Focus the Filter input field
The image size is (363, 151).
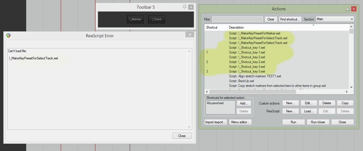click(237, 19)
